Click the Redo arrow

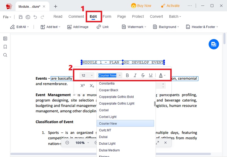coord(42,17)
